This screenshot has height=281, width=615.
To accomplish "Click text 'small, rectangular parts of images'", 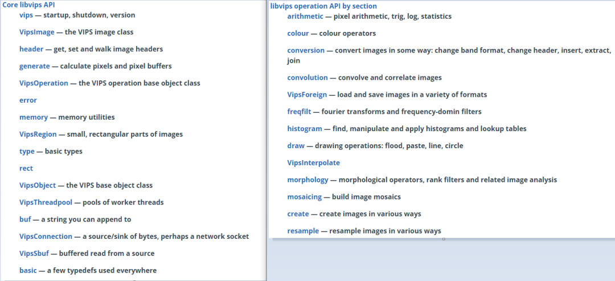I will point(125,134).
